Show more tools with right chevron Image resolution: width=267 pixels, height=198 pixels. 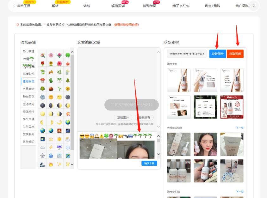[253, 6]
